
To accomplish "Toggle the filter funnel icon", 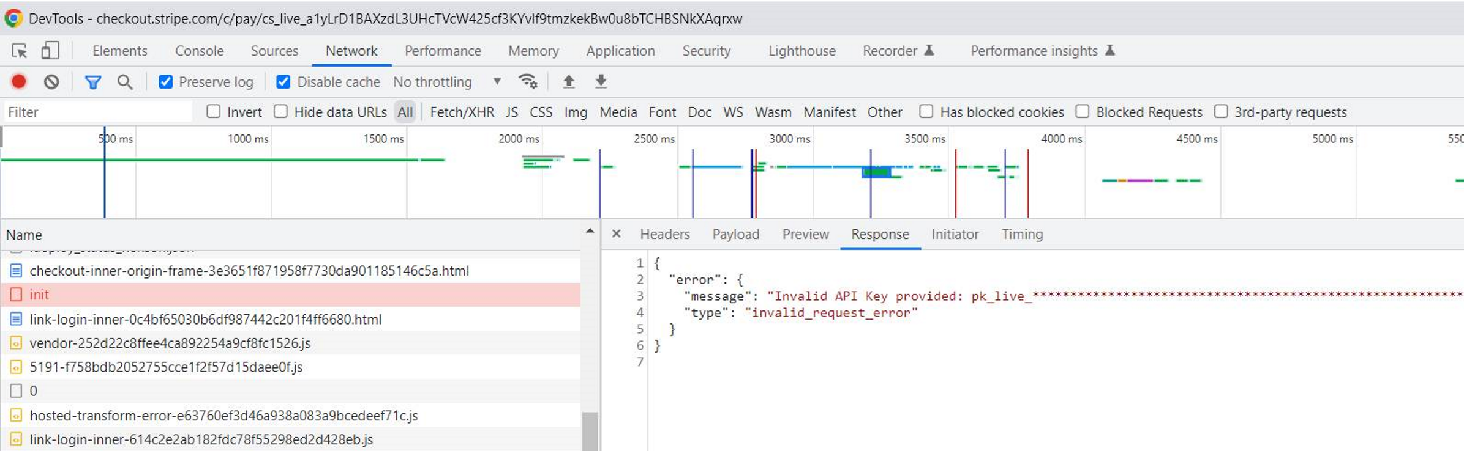I will click(x=93, y=82).
